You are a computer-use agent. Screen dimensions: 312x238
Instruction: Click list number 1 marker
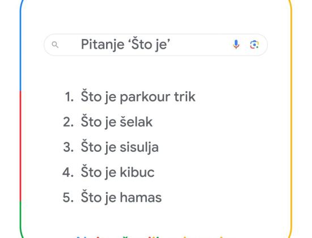point(69,97)
